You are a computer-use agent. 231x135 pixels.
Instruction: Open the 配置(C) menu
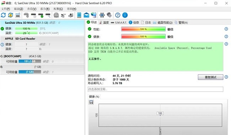(58, 9)
